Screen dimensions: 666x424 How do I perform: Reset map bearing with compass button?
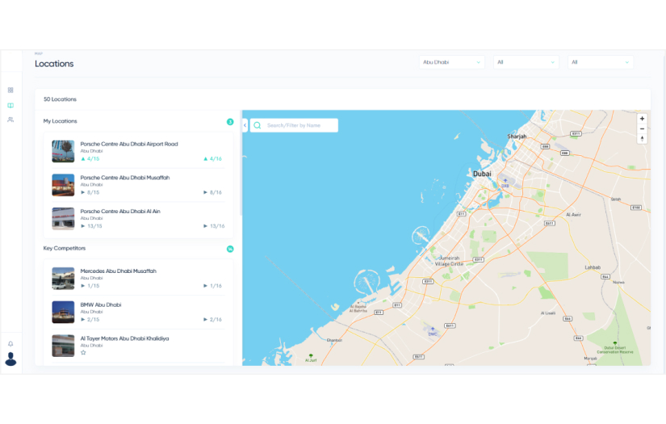[x=643, y=138]
